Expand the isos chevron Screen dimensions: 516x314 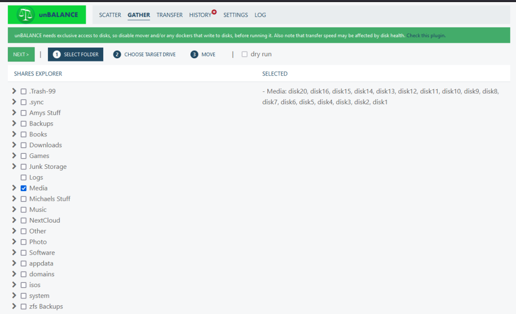[x=14, y=285]
